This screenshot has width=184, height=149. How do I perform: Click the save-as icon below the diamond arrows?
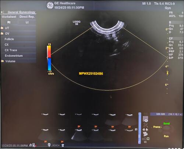pos(145,134)
